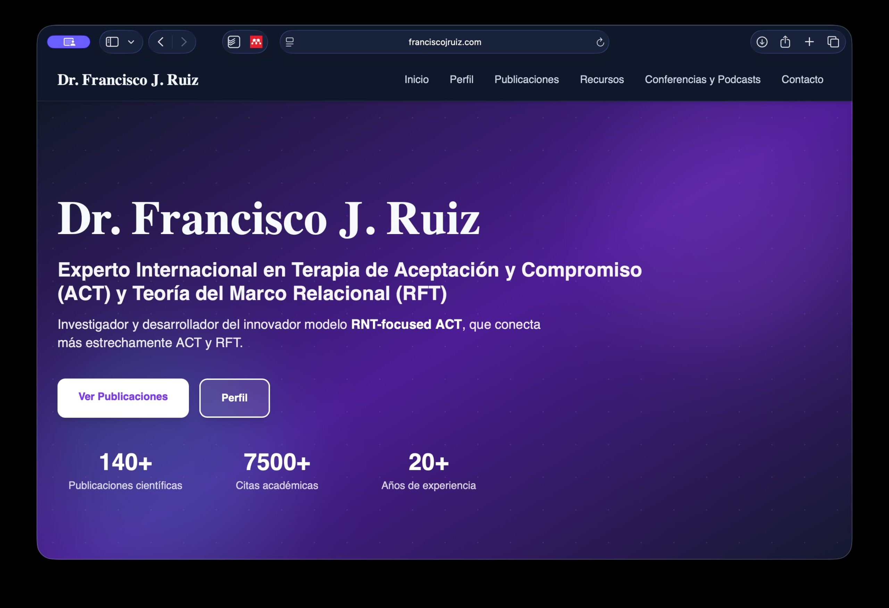Screen dimensions: 889x608
Task: Open Conferencias y Podcasts in navigation
Action: 702,80
